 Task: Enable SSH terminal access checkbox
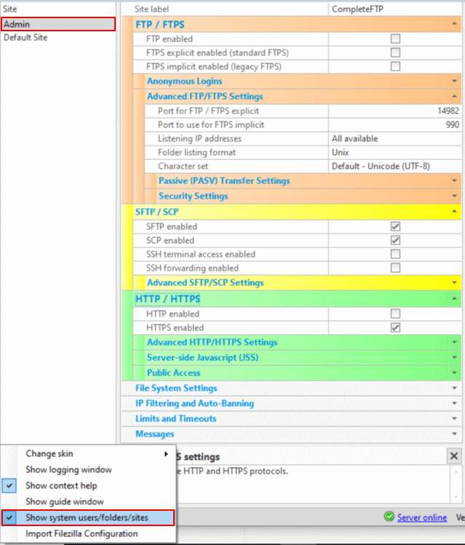[x=396, y=254]
